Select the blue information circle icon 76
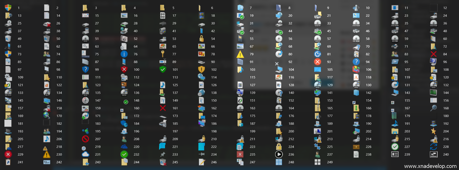This screenshot has width=459, height=170. (x=124, y=54)
